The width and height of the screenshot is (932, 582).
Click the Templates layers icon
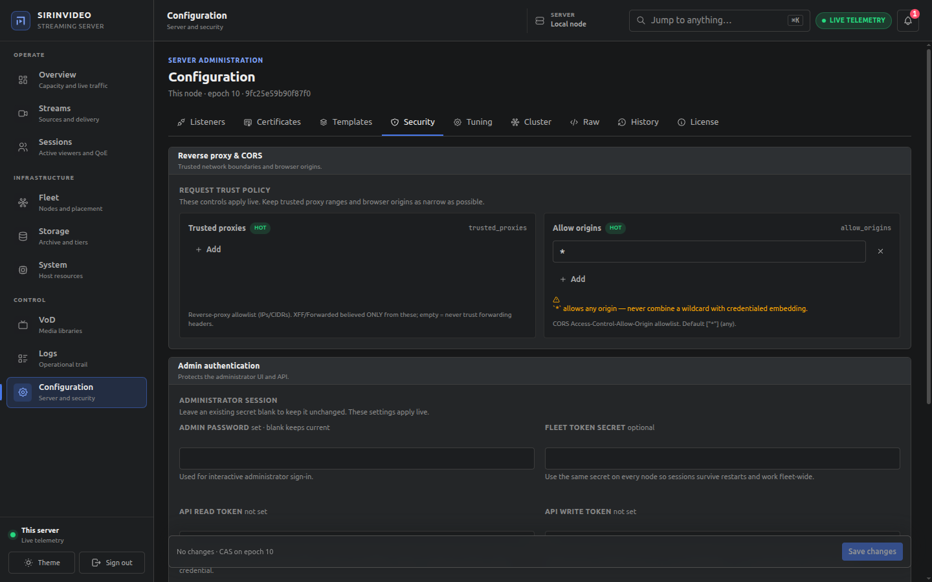(x=324, y=122)
